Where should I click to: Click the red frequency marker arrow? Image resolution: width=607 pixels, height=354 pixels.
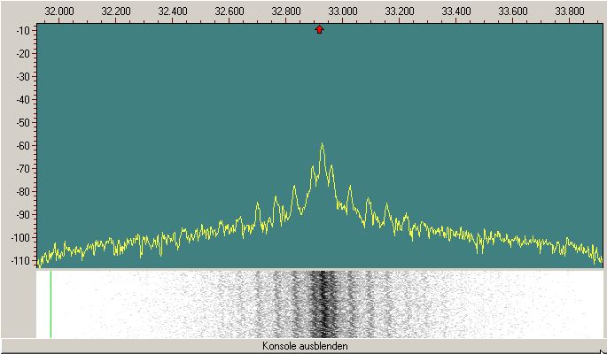pos(319,29)
